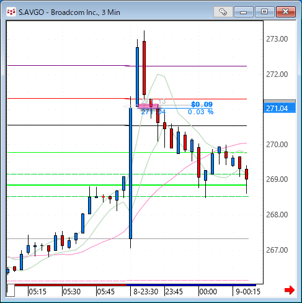
Task: Click the 0.03 % change label
Action: pos(200,112)
